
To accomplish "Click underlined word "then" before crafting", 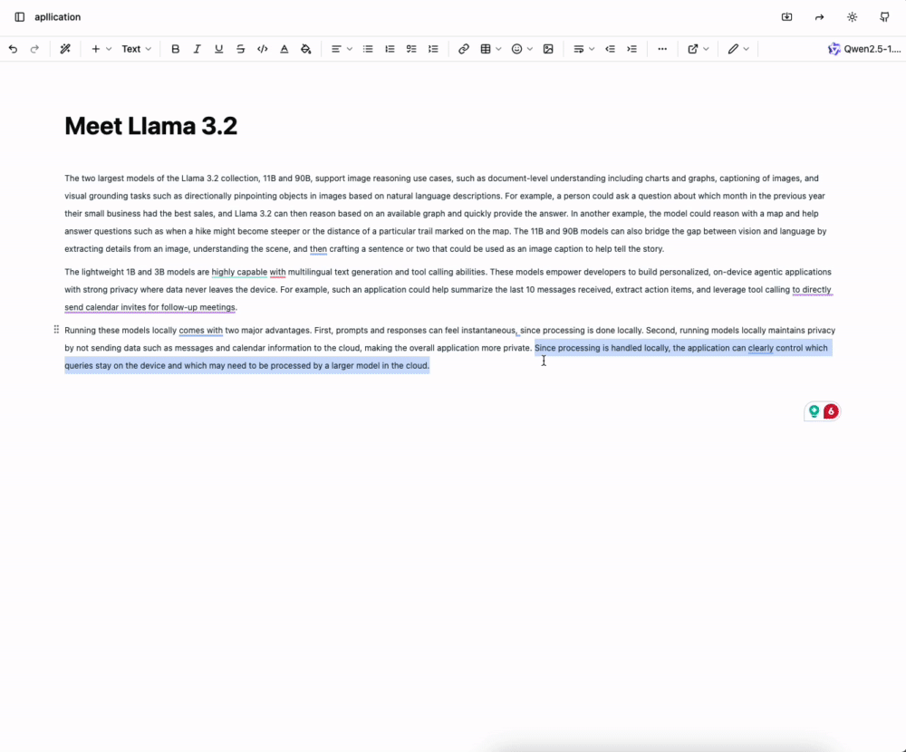I will (x=318, y=249).
